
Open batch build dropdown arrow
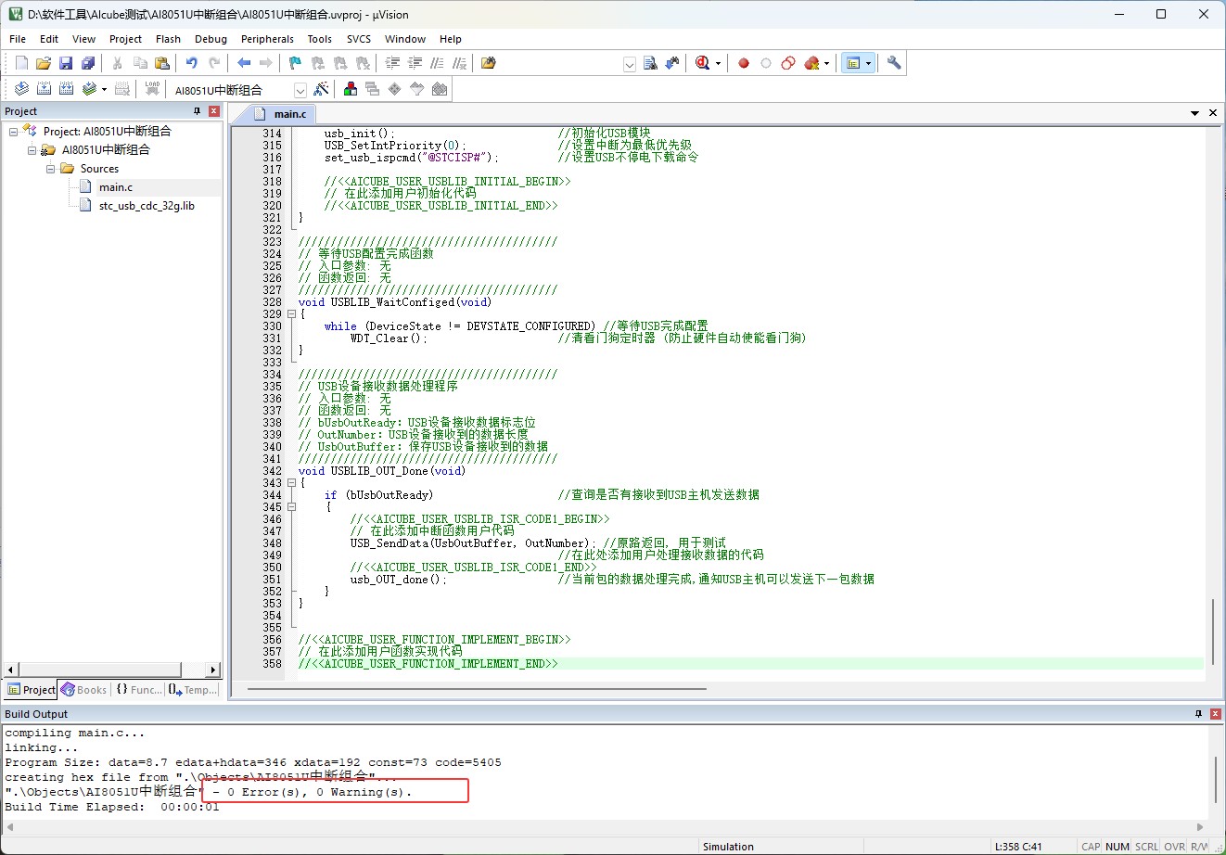tap(104, 89)
